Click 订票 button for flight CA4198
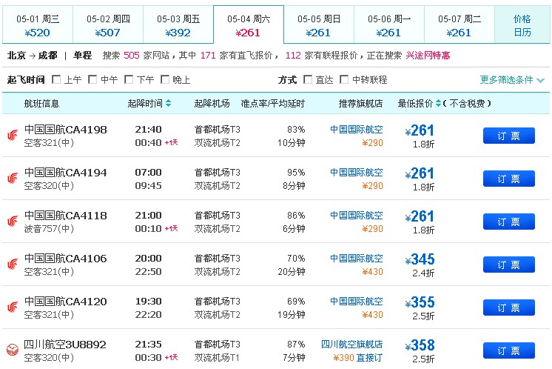Viewport: 552px width, 369px height. [508, 136]
